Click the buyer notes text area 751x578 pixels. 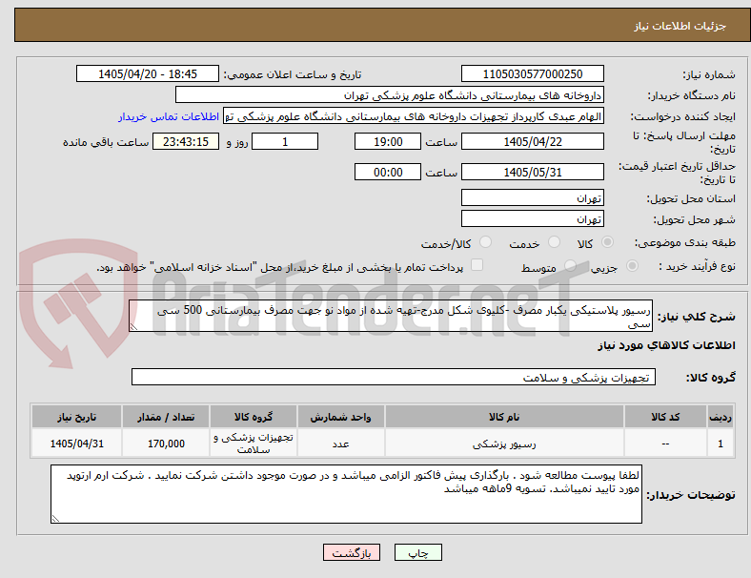click(346, 494)
